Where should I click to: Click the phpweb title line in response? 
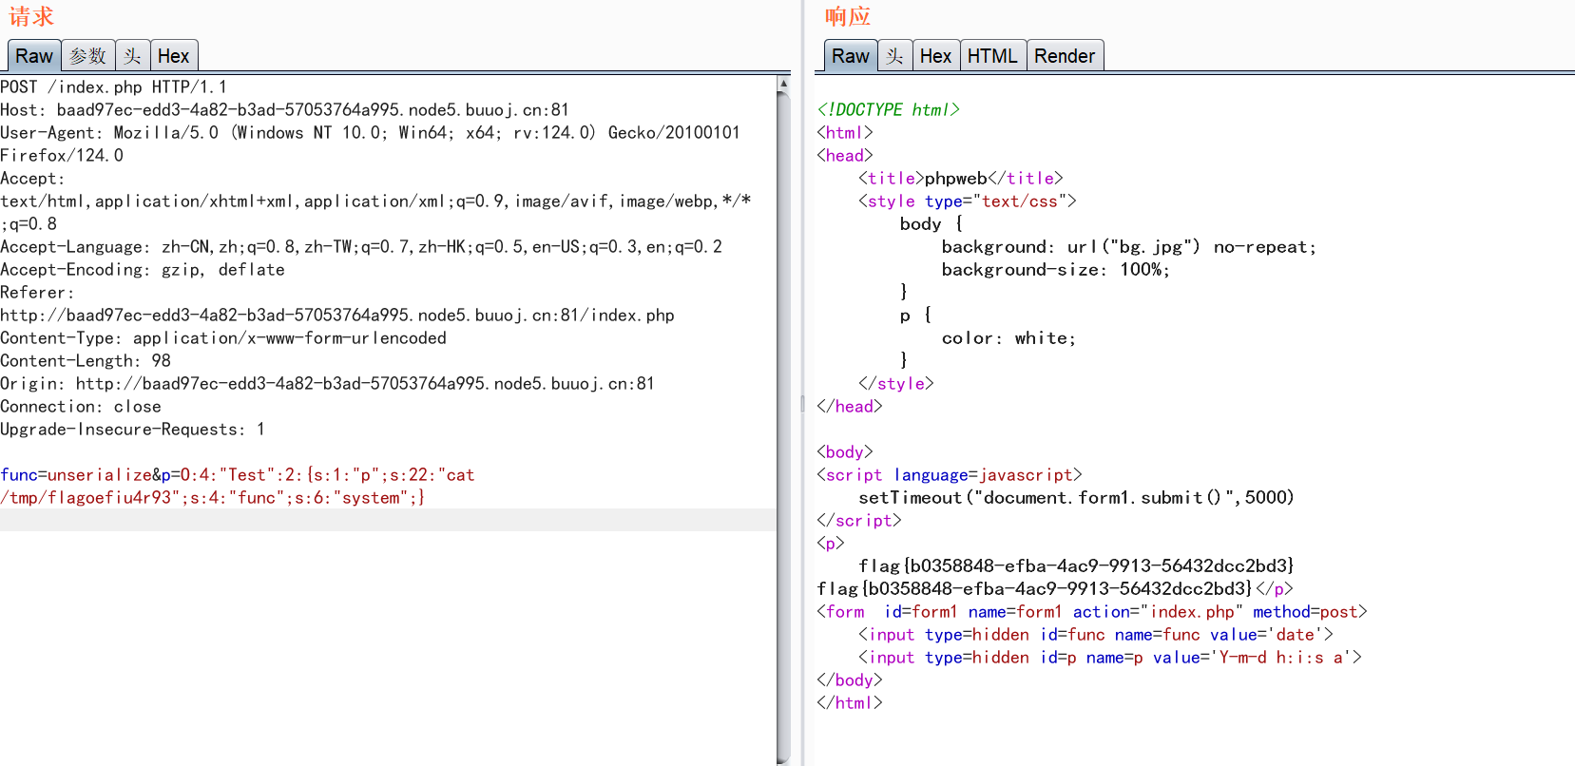[961, 179]
